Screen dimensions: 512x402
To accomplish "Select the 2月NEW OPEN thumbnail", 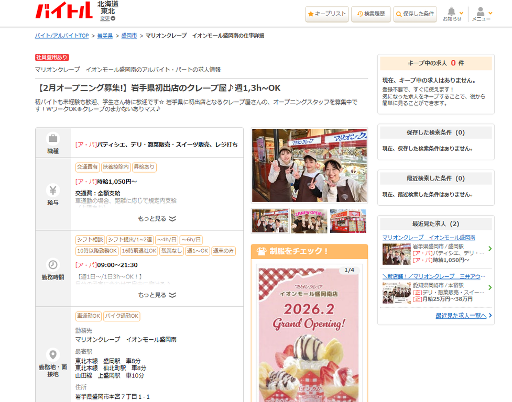I will point(309,221).
